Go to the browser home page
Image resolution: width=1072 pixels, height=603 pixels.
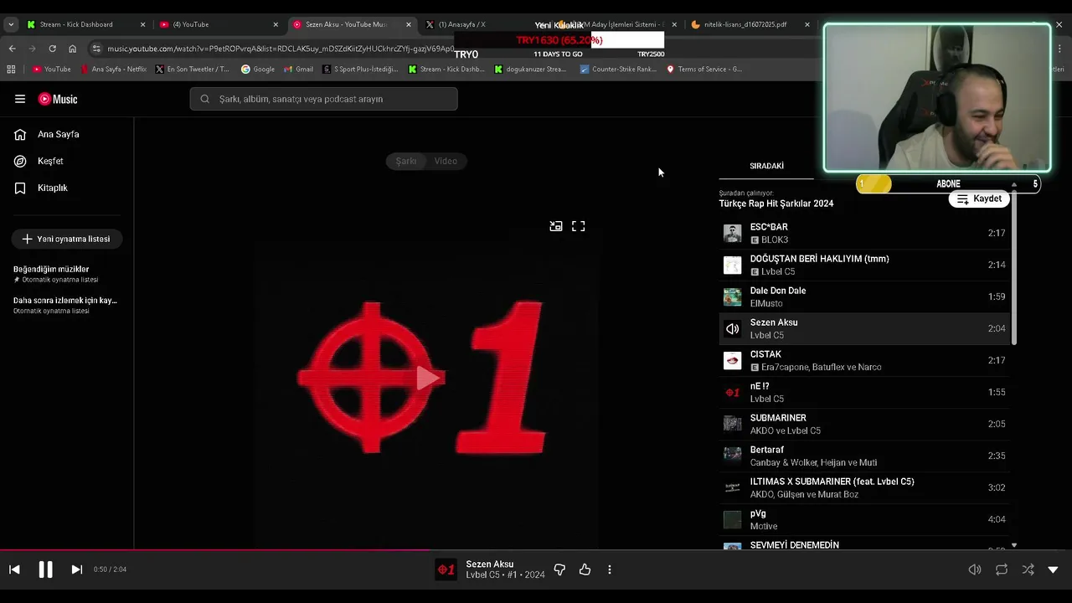[x=72, y=49]
